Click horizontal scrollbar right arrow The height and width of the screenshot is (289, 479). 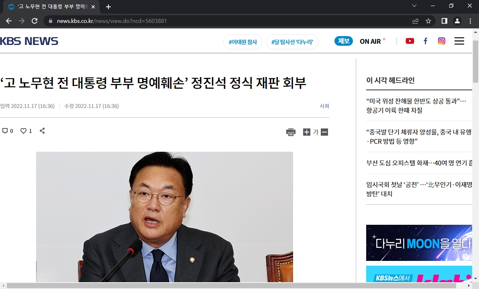[x=469, y=286]
